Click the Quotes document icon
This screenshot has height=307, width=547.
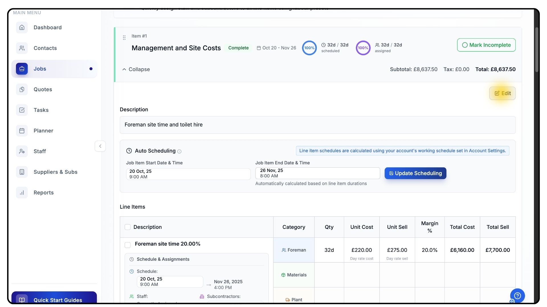[x=22, y=90]
